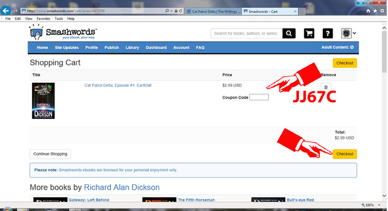Open the favorites star icon
The image size is (388, 211).
click(375, 11)
